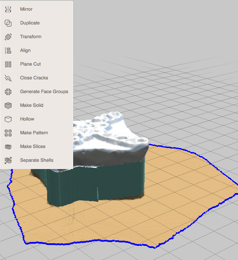The width and height of the screenshot is (238, 260).
Task: Open the Plane Cut menu entry
Action: click(x=30, y=64)
